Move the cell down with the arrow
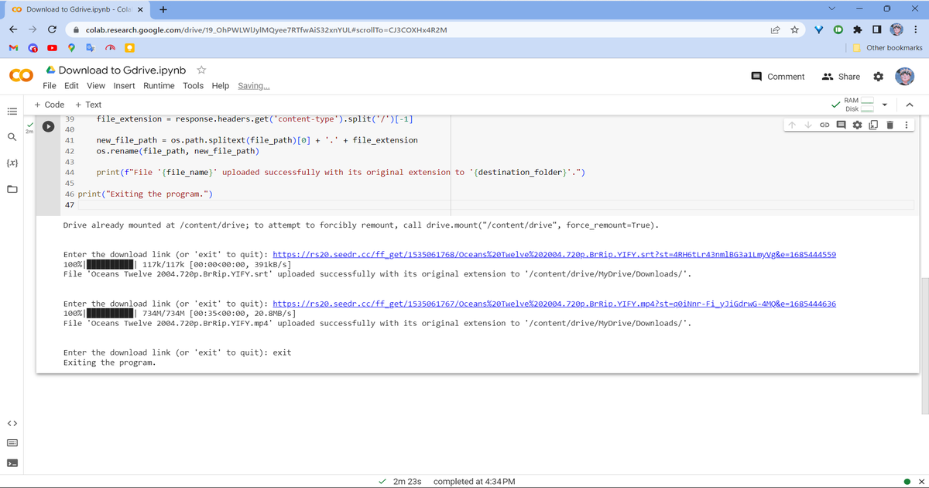The width and height of the screenshot is (929, 488). [x=807, y=125]
